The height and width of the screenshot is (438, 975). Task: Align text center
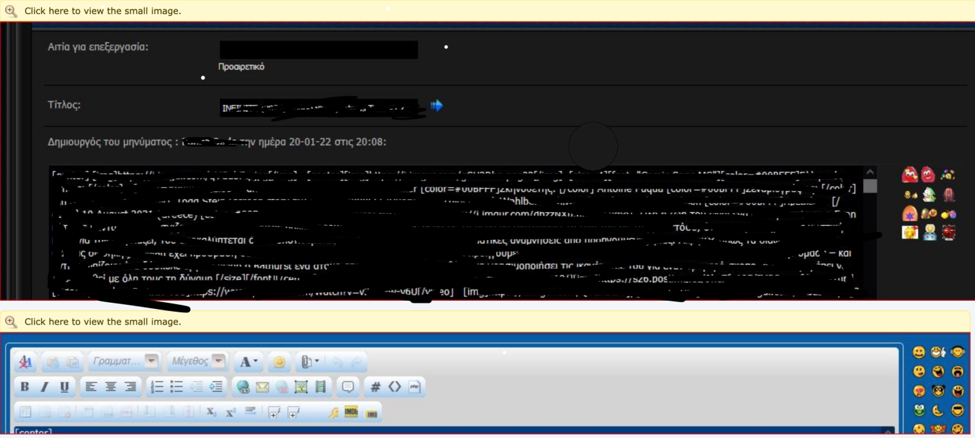(x=110, y=387)
